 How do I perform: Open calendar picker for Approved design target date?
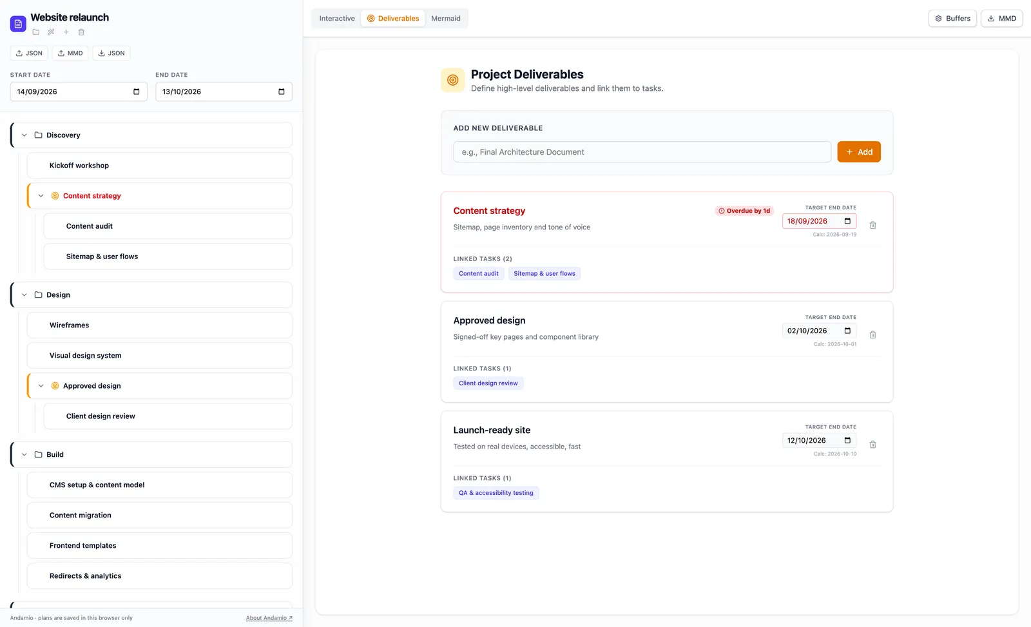[x=847, y=331]
